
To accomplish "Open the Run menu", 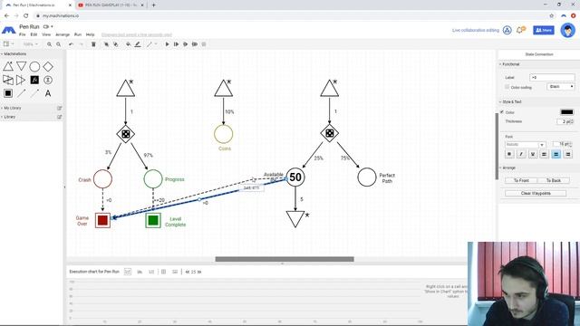I will point(78,34).
